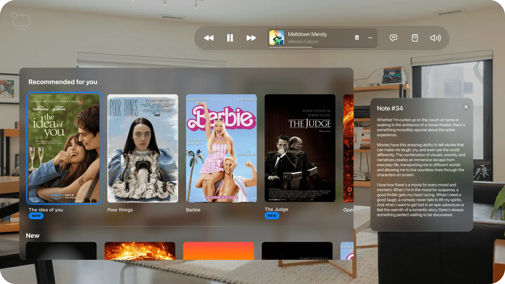This screenshot has width=505, height=284.
Task: Close Note #34 panel
Action: pyautogui.click(x=466, y=107)
